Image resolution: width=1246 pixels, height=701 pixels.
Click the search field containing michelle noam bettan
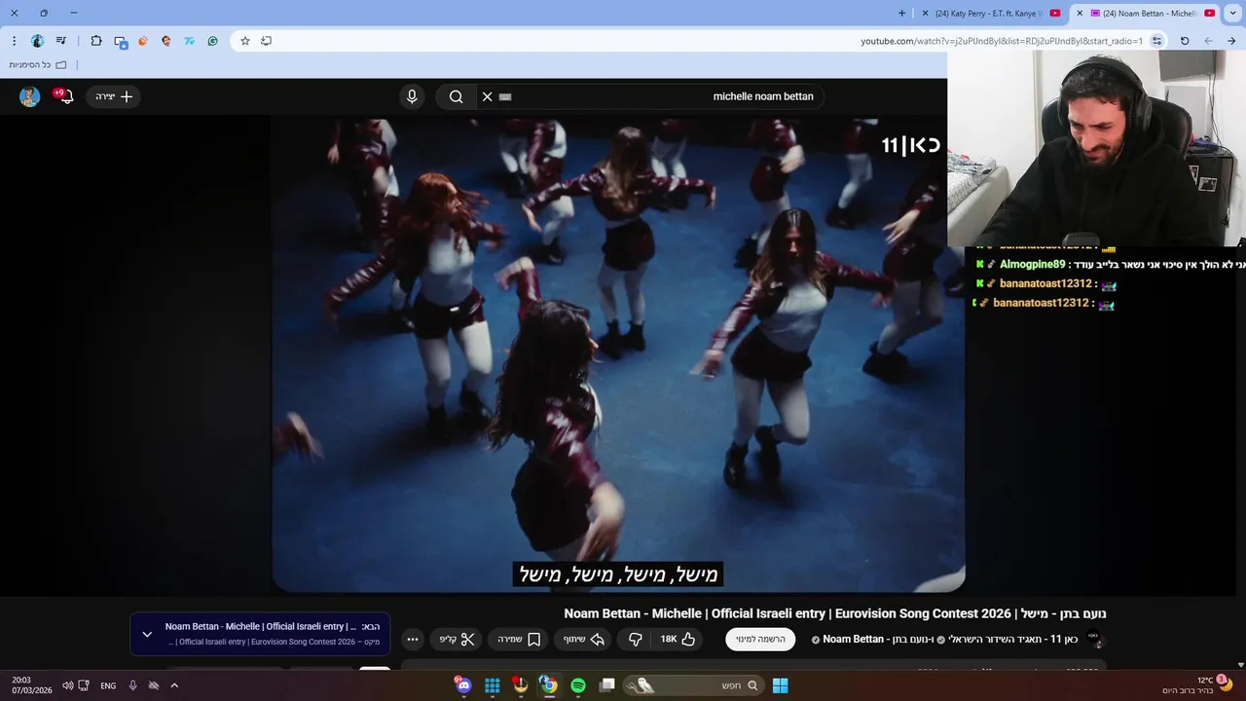(x=650, y=96)
